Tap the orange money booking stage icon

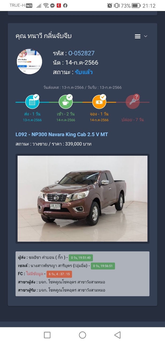click(x=99, y=102)
